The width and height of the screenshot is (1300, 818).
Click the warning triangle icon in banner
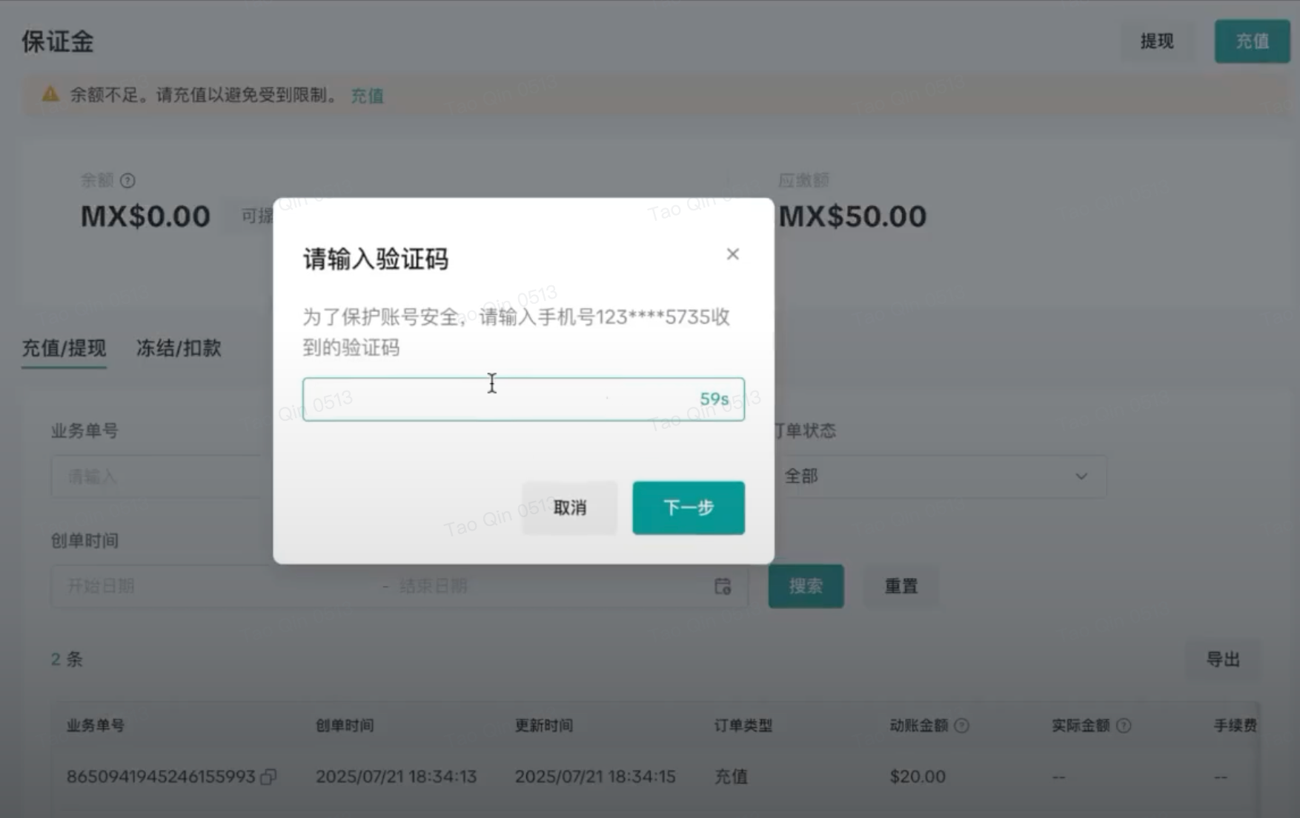point(50,94)
